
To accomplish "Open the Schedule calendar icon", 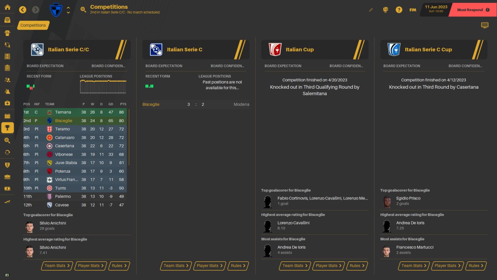I will 7,116.
